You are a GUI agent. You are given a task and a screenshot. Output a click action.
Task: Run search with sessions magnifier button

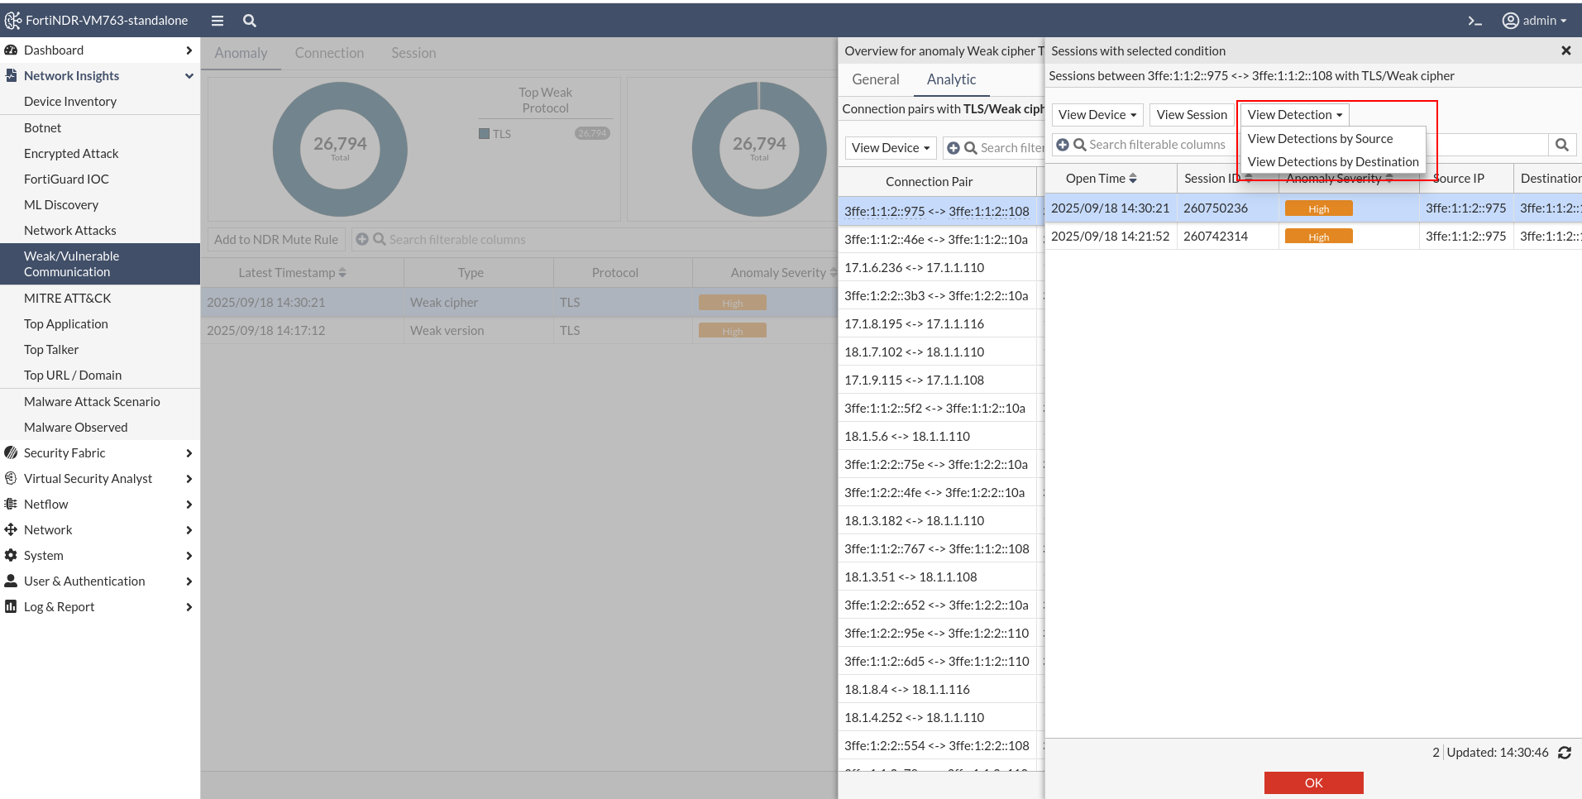click(x=1562, y=145)
